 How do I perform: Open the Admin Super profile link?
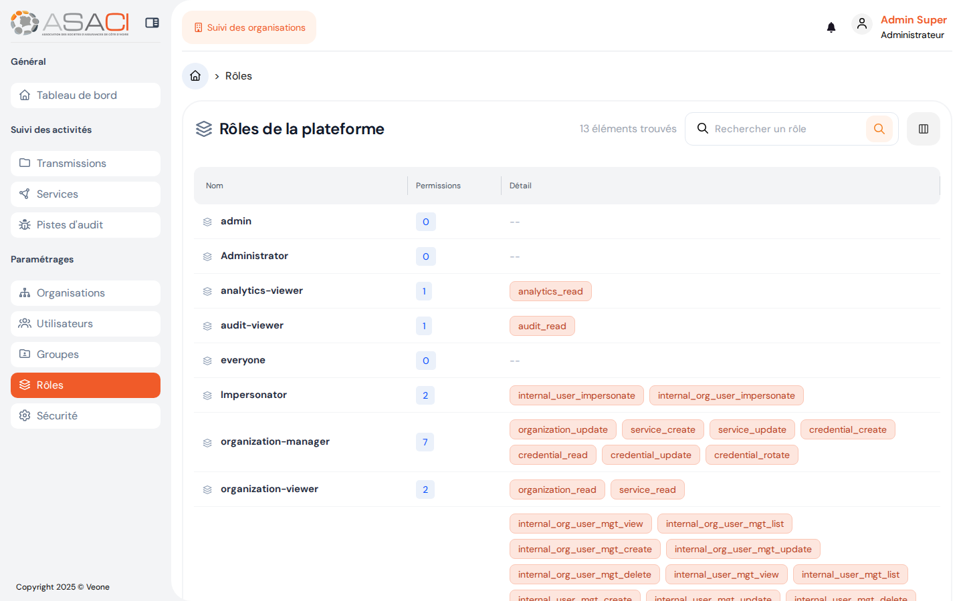(914, 19)
